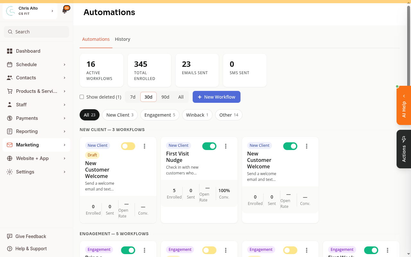Click the magnifier icon in Search
This screenshot has width=411, height=257.
10,32
